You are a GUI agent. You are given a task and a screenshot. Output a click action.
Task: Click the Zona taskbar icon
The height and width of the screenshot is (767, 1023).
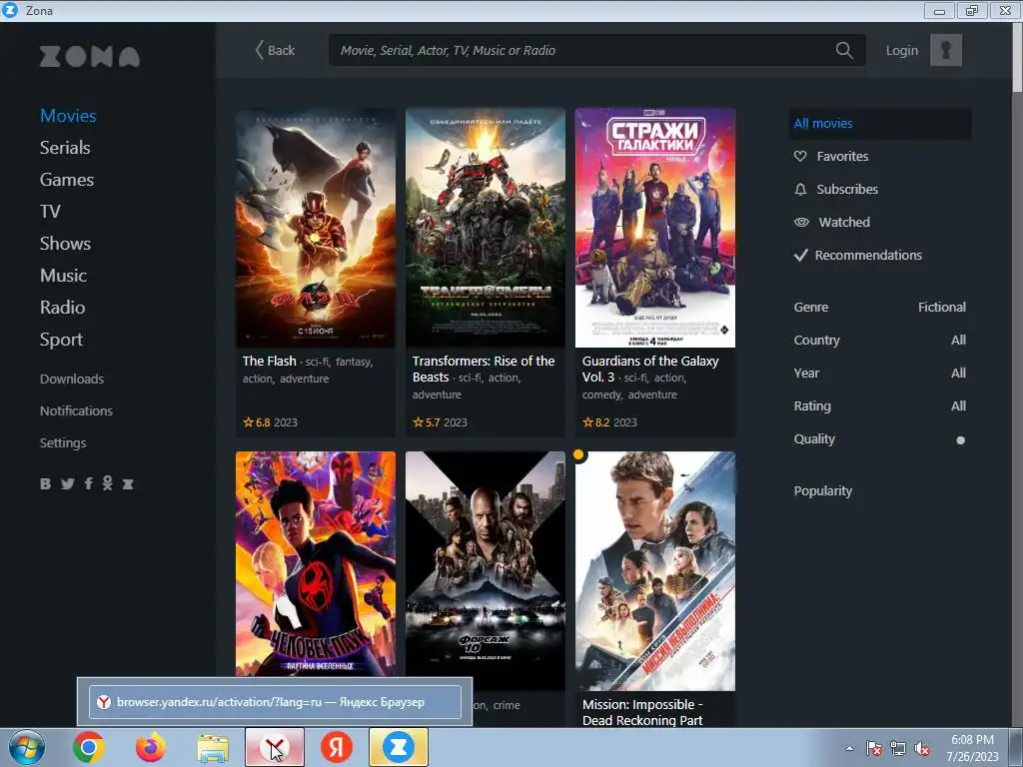[x=399, y=747]
